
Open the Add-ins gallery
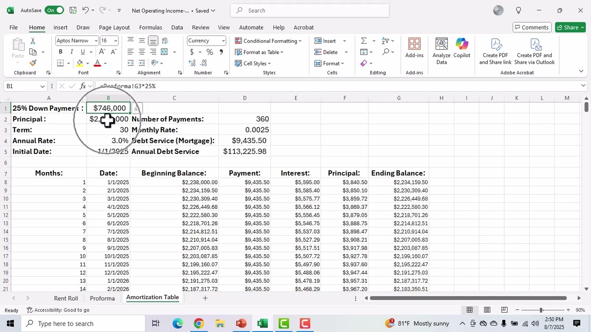tap(414, 48)
